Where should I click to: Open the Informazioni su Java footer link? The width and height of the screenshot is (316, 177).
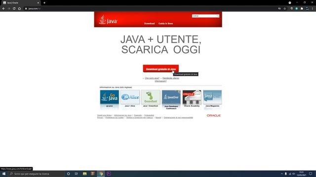tap(123, 116)
